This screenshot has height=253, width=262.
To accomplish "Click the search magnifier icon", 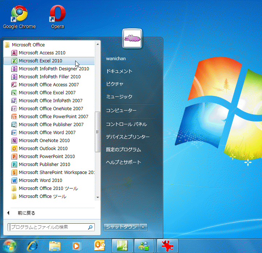I will 90,227.
